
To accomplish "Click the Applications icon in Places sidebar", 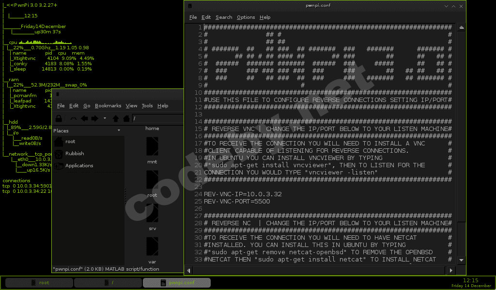I will tap(59, 166).
